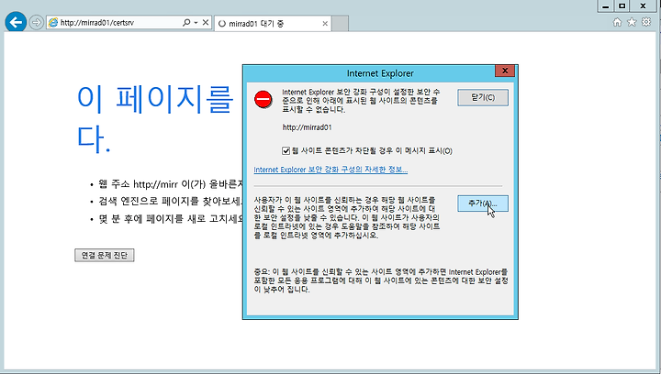661x374 pixels.
Task: Click the IE page icon in address bar
Action: pyautogui.click(x=53, y=23)
